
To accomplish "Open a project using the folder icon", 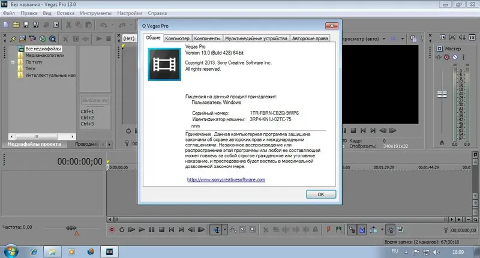I will (x=16, y=25).
